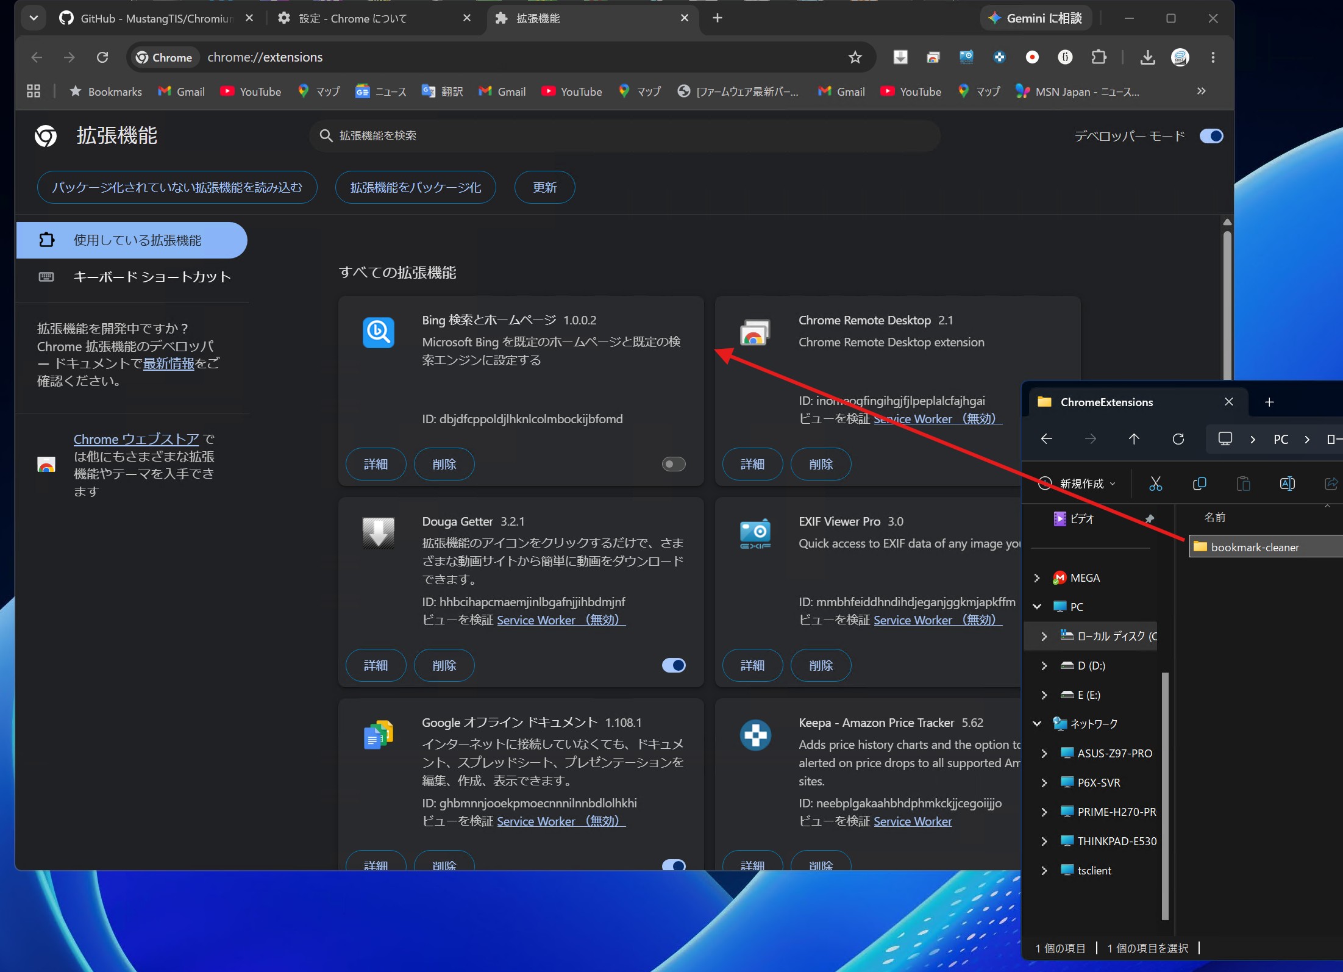The image size is (1343, 972).
Task: Inspect Keepa's Service Worker link
Action: point(913,821)
